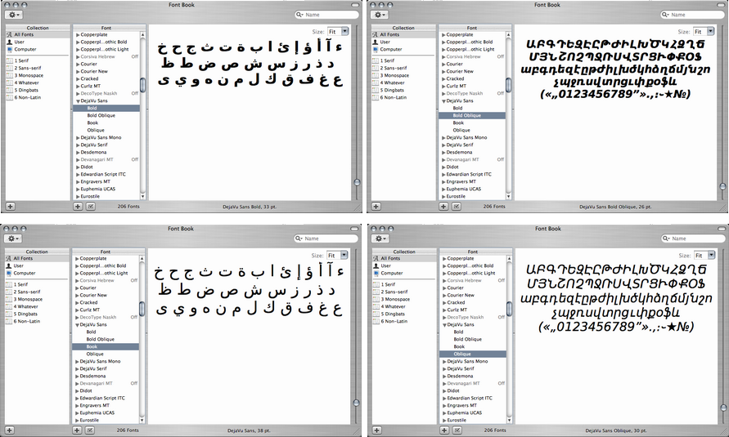The image size is (729, 437).
Task: Select Book style in top-left window
Action: coord(92,123)
